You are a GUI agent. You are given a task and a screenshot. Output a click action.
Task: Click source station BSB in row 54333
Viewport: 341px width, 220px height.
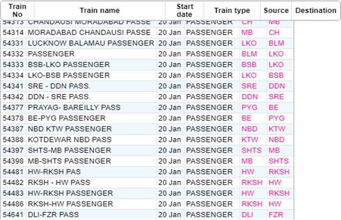(x=249, y=65)
